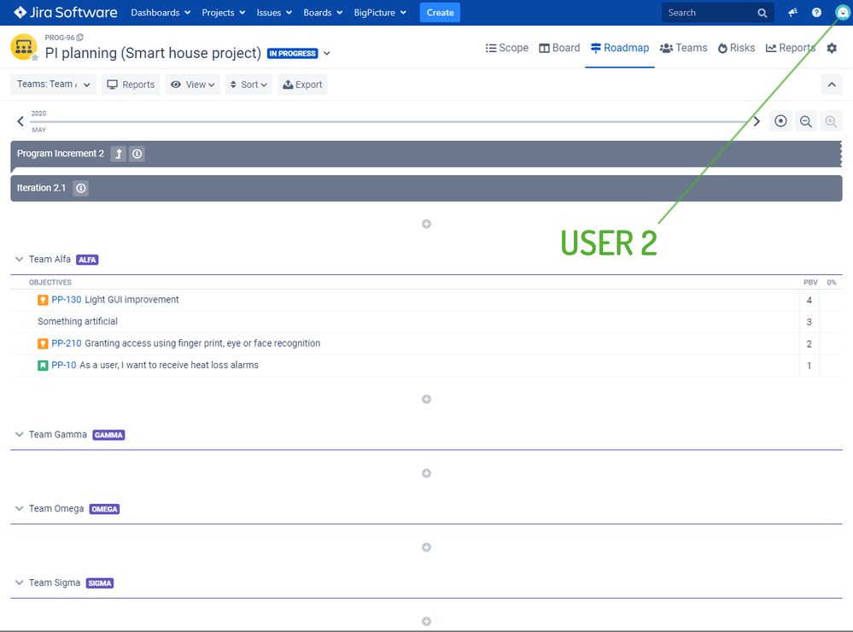Open Program Increment 2 info icon

[137, 154]
